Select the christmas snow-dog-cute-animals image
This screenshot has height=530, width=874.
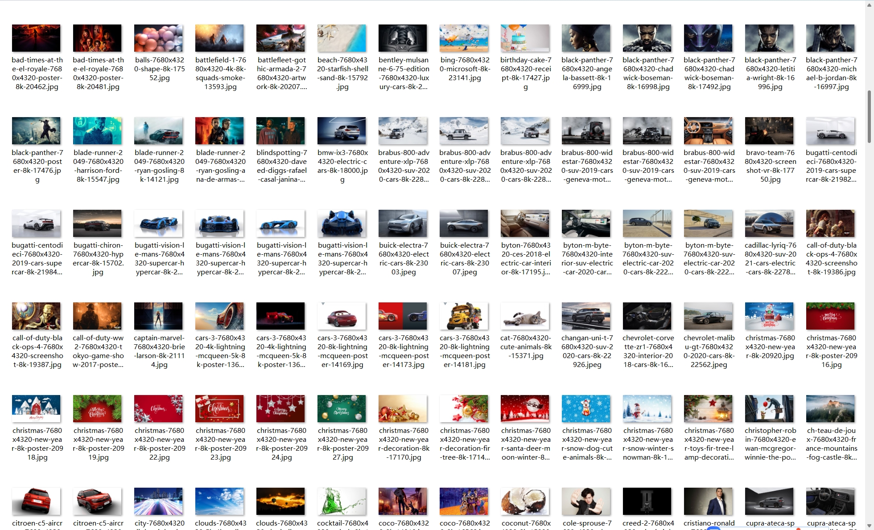coord(586,409)
